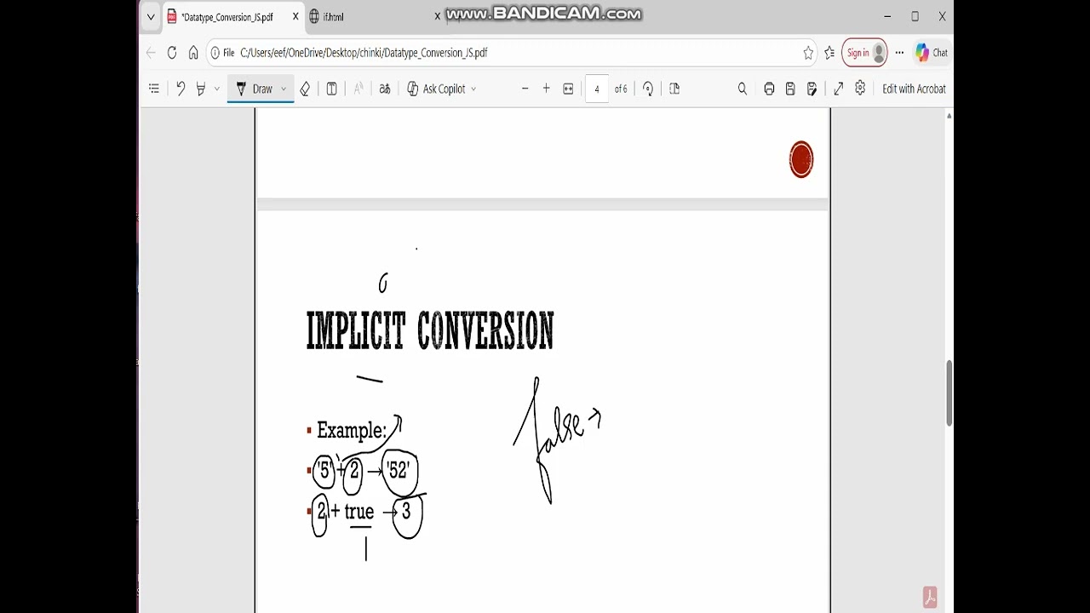Print the PDF document
The height and width of the screenshot is (613, 1090).
pos(769,89)
